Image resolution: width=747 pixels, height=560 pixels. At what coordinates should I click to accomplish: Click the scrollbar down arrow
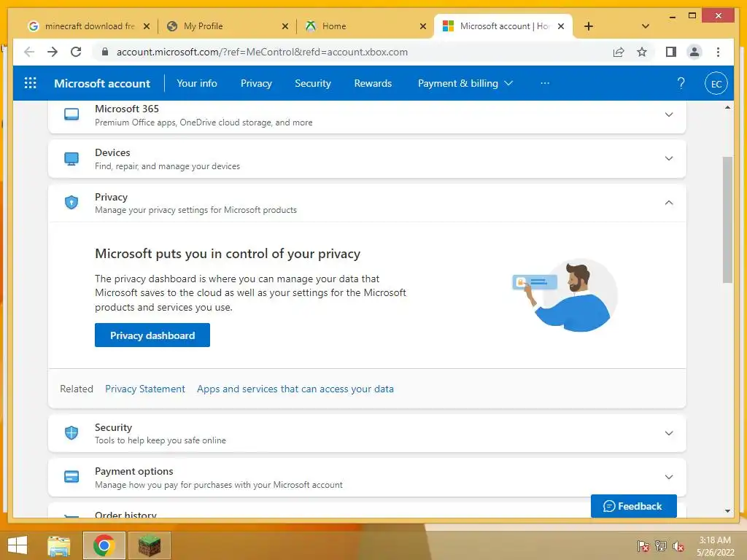(727, 511)
